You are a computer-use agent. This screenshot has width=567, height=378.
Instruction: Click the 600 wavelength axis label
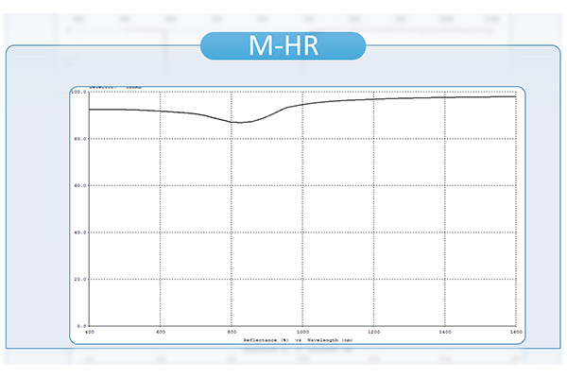click(161, 332)
